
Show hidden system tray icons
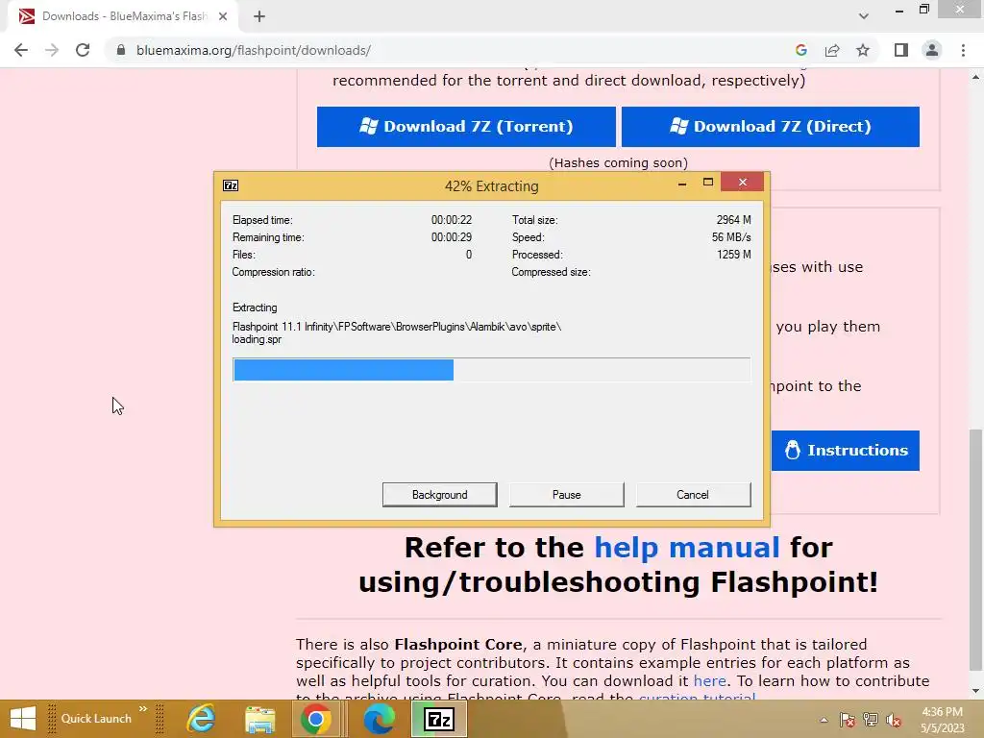tap(824, 720)
